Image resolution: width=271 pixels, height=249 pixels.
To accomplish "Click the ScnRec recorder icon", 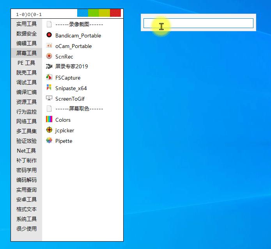I will click(x=49, y=56).
